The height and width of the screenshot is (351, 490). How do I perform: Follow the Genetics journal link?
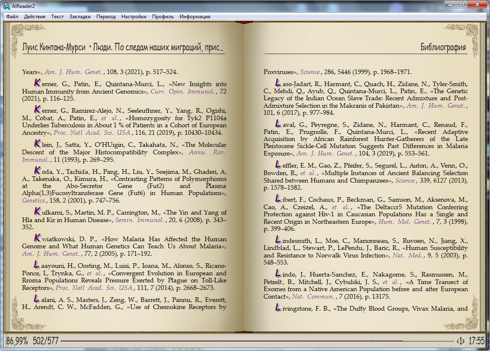click(x=33, y=200)
